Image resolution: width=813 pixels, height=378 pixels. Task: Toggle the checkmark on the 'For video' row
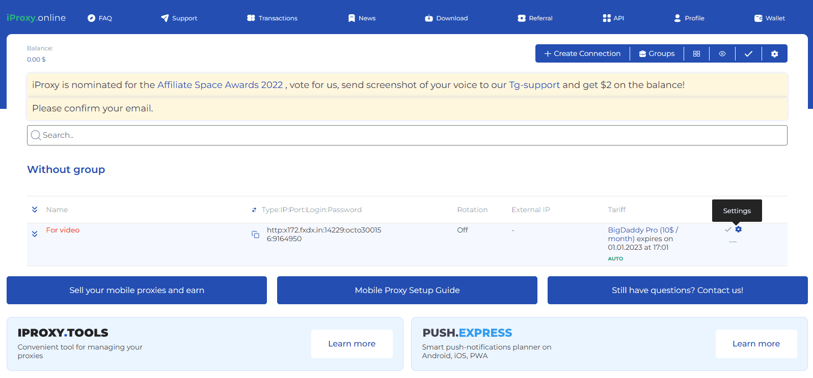click(x=728, y=229)
